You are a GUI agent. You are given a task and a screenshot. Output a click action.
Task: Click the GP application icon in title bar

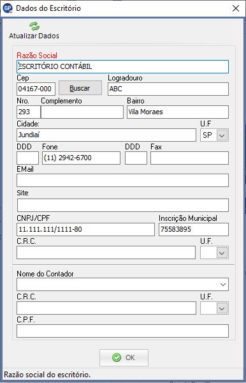[x=8, y=8]
